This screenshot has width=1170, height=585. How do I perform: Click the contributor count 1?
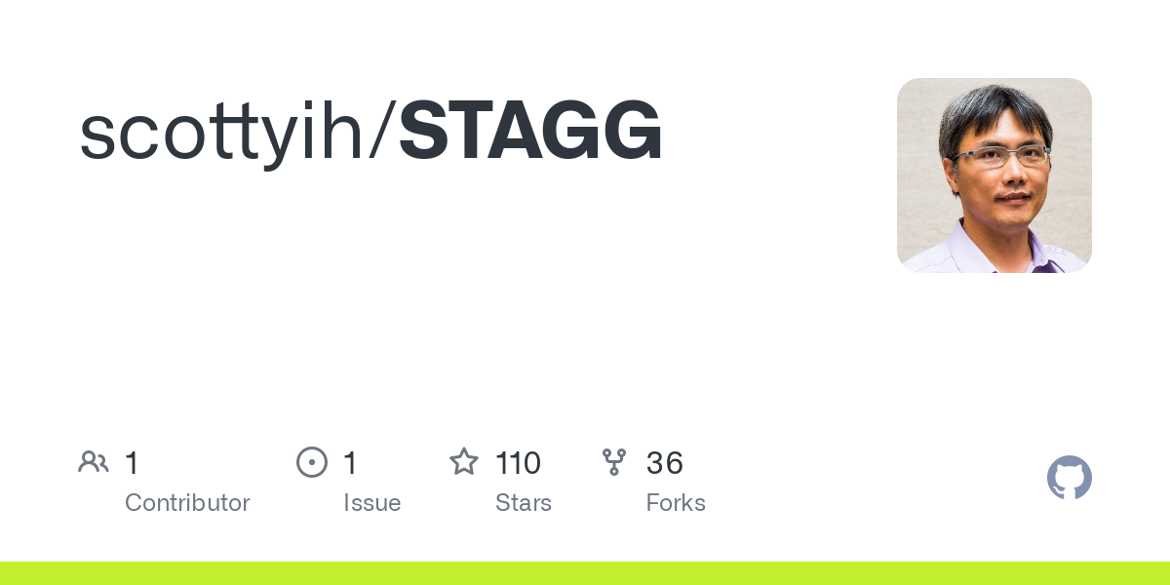(132, 463)
